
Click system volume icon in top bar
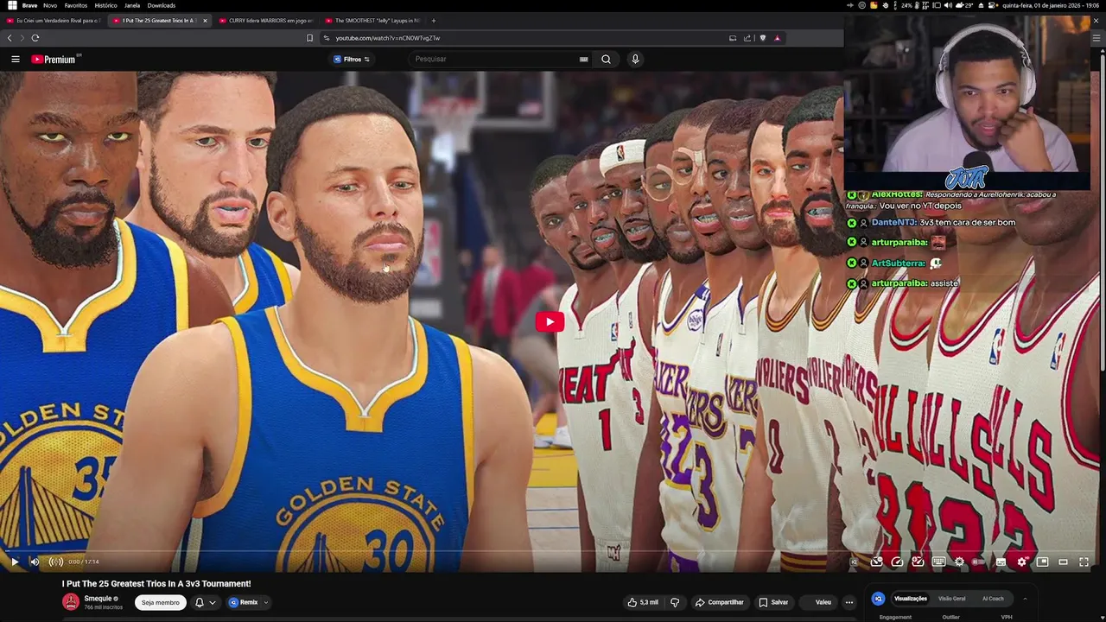click(948, 5)
